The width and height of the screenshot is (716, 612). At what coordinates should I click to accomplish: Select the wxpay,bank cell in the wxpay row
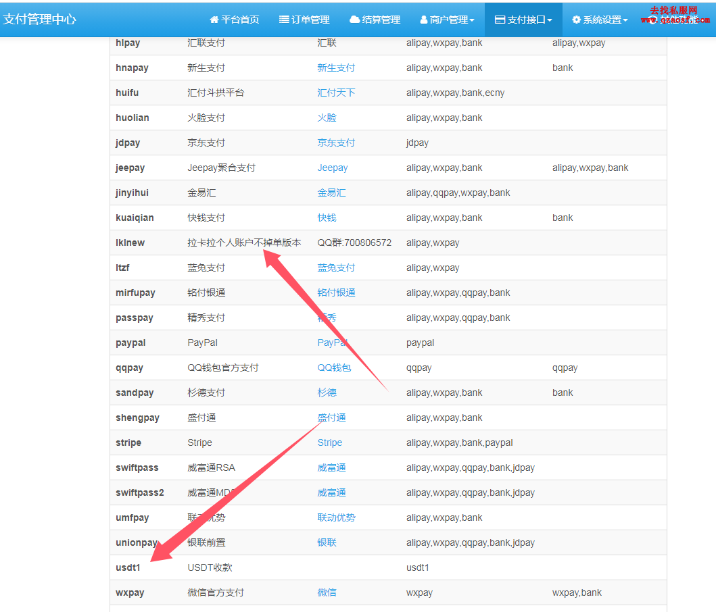pyautogui.click(x=577, y=593)
